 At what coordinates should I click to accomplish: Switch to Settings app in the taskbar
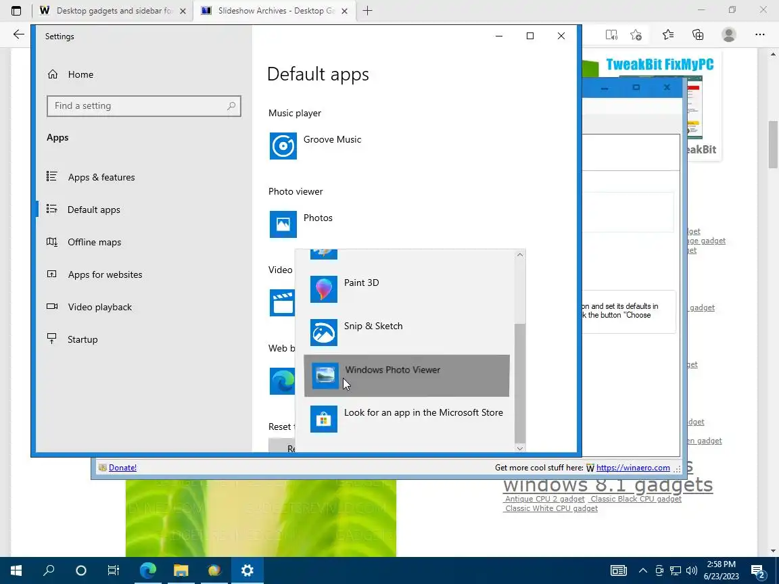click(x=247, y=570)
